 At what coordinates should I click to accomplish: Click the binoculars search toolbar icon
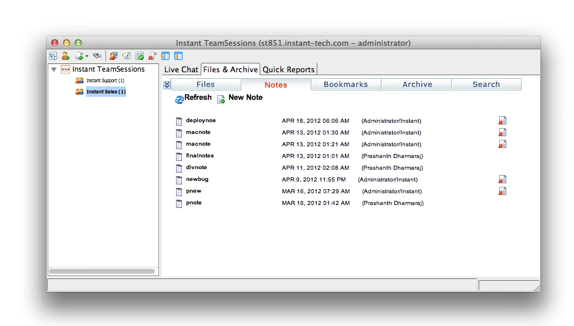(97, 56)
